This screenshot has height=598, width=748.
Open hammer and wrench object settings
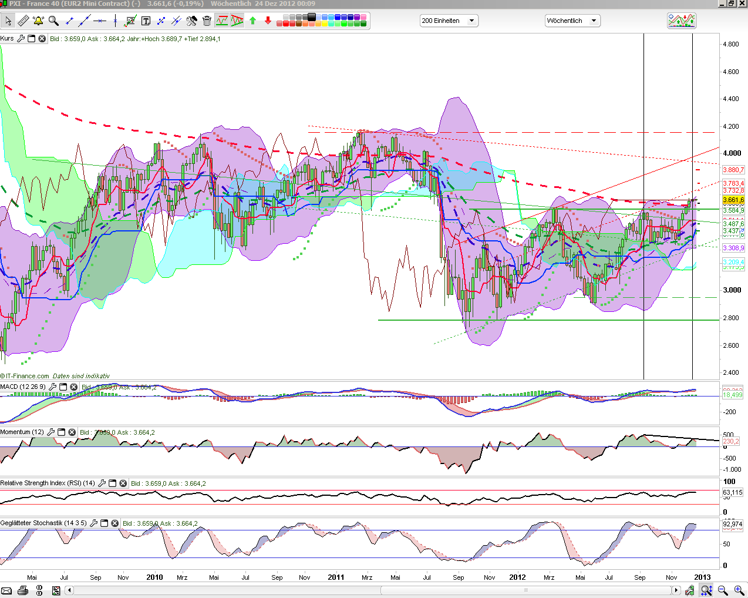click(x=191, y=21)
